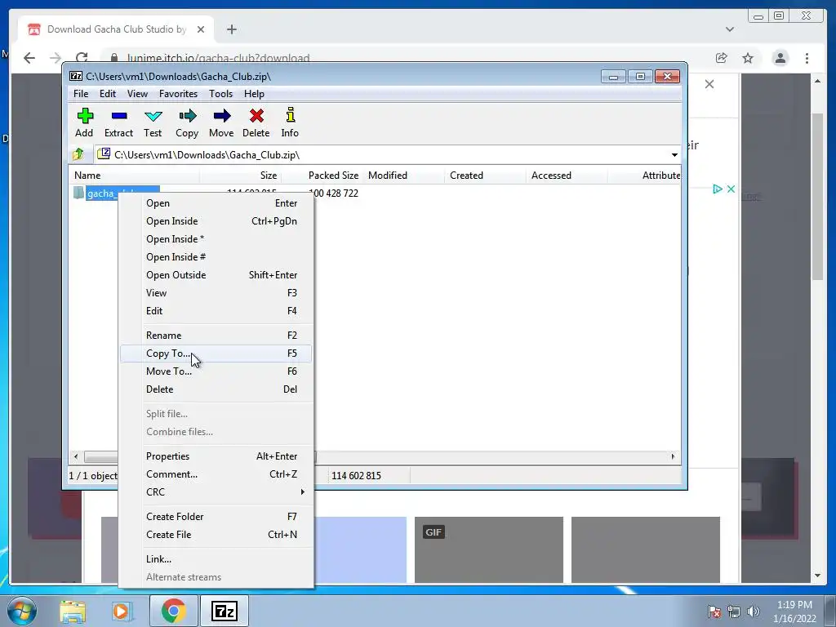
Task: Choose Copy To... in context menu
Action: pos(216,354)
